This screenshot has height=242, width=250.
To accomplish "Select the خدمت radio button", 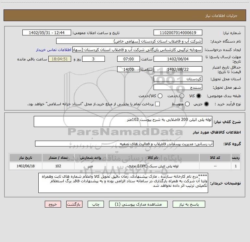I will [182, 96].
